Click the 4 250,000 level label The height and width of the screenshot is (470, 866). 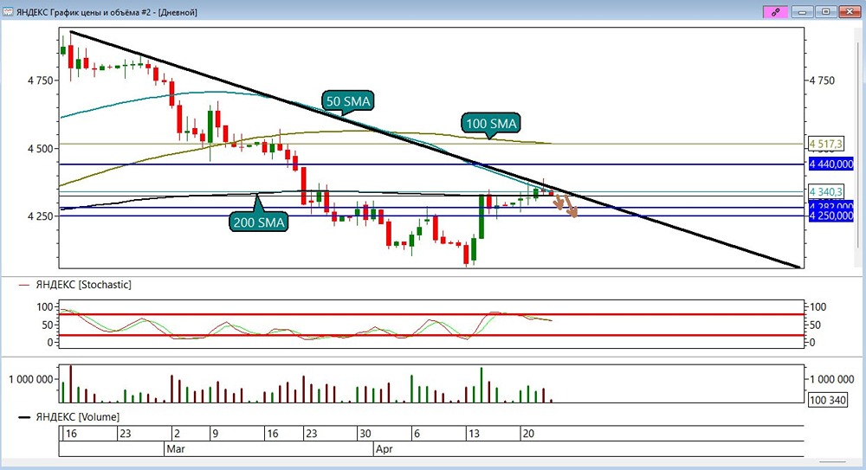(x=831, y=216)
